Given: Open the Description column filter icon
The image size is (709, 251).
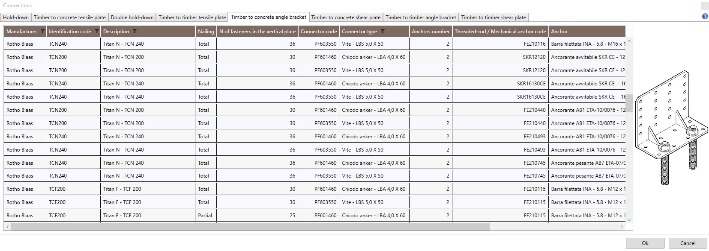Looking at the screenshot, I should point(135,32).
